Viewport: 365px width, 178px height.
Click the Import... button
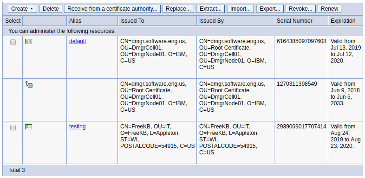[241, 9]
